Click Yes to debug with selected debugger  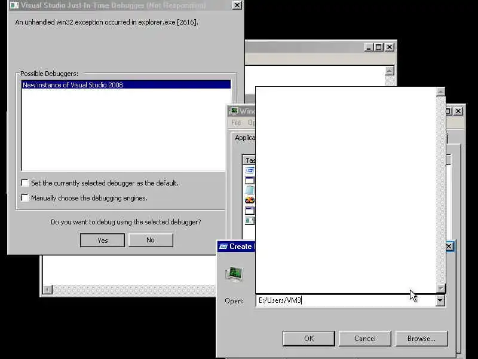point(102,241)
